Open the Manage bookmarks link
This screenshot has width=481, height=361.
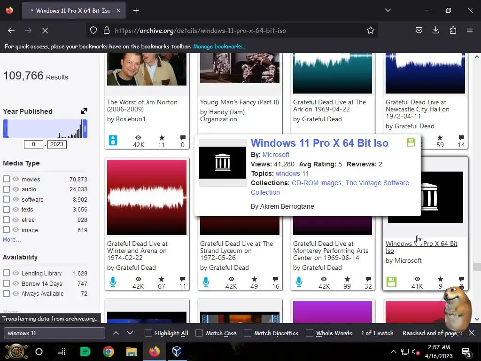coord(220,47)
